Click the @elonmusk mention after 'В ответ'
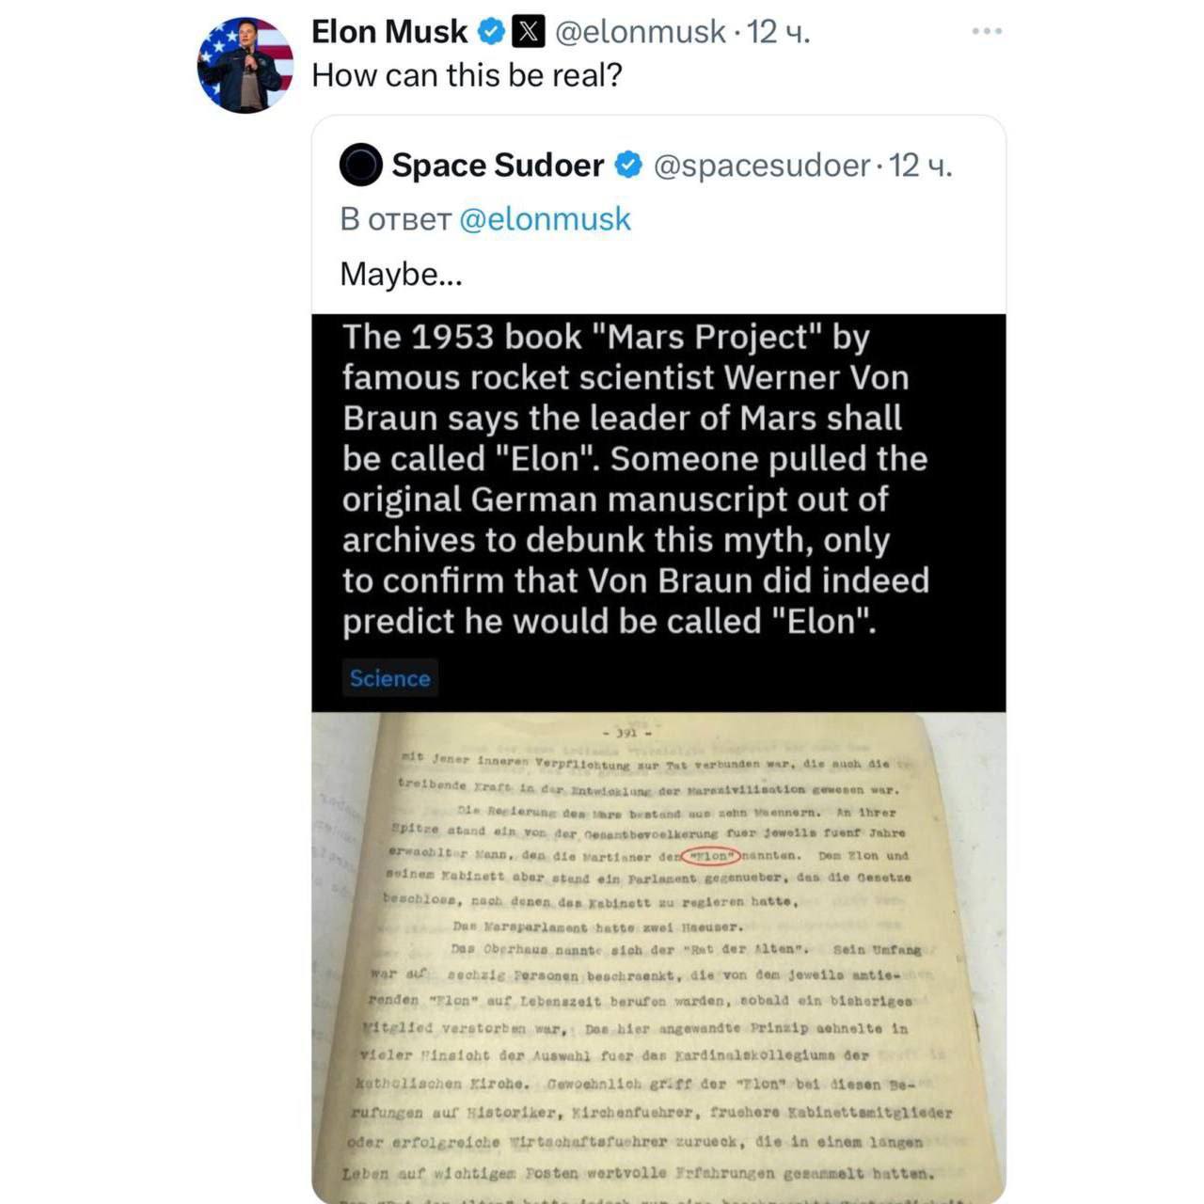Image resolution: width=1204 pixels, height=1204 pixels. 545,219
